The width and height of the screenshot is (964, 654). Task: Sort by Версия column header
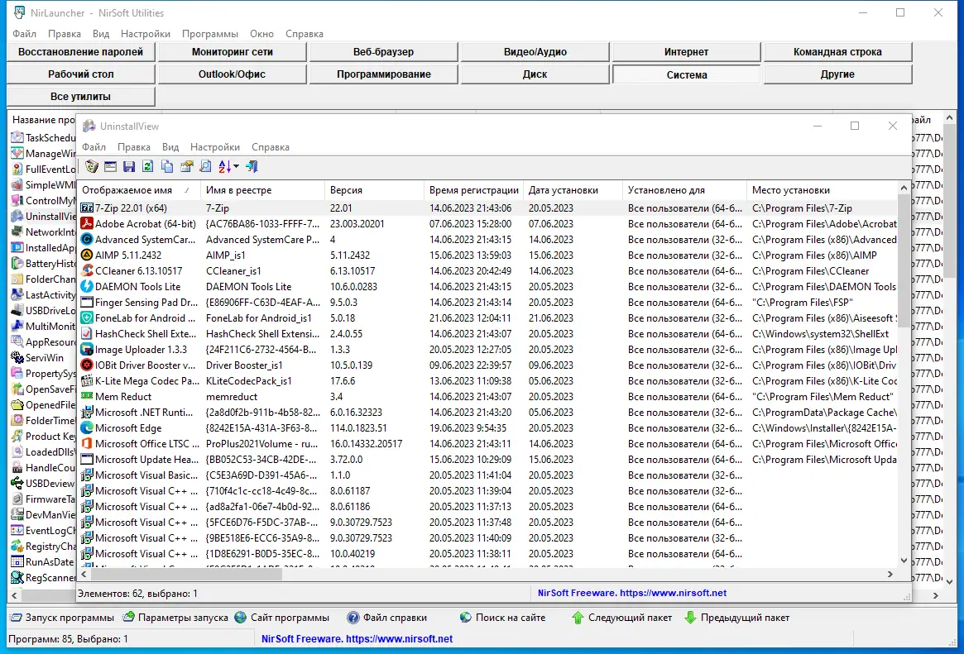374,190
